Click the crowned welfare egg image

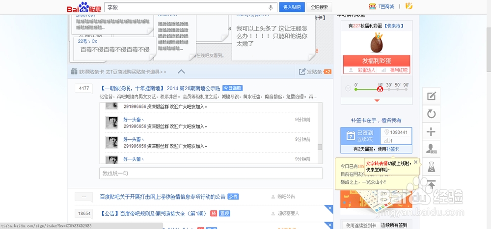377,42
